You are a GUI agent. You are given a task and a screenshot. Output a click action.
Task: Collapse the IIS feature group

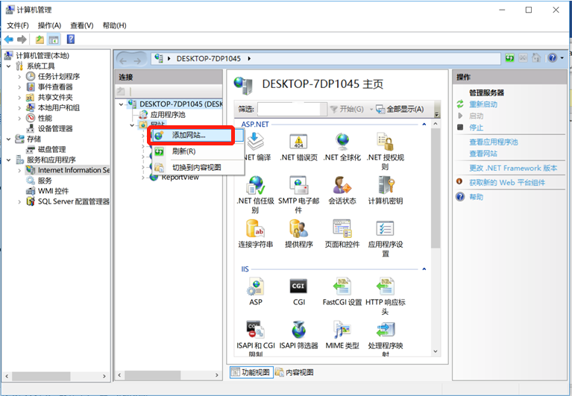(x=424, y=269)
